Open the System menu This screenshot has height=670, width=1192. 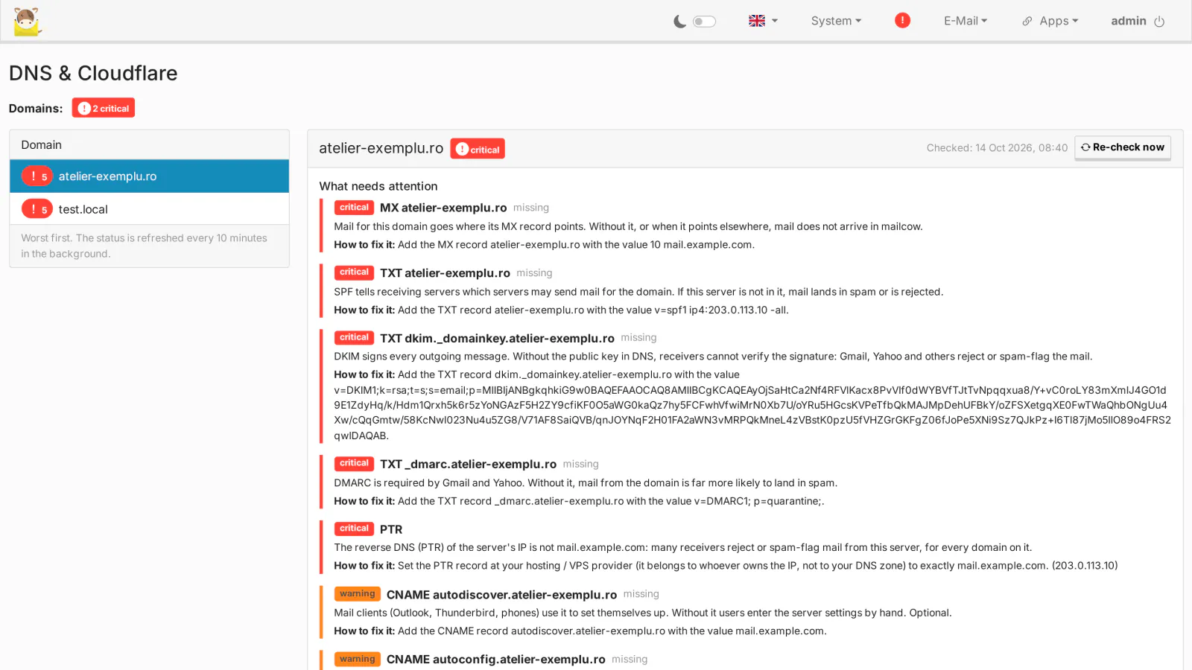pos(836,21)
